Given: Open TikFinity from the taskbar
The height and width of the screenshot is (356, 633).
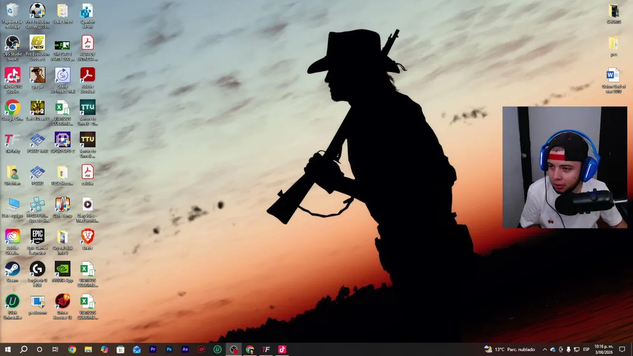Looking at the screenshot, I should click(266, 350).
